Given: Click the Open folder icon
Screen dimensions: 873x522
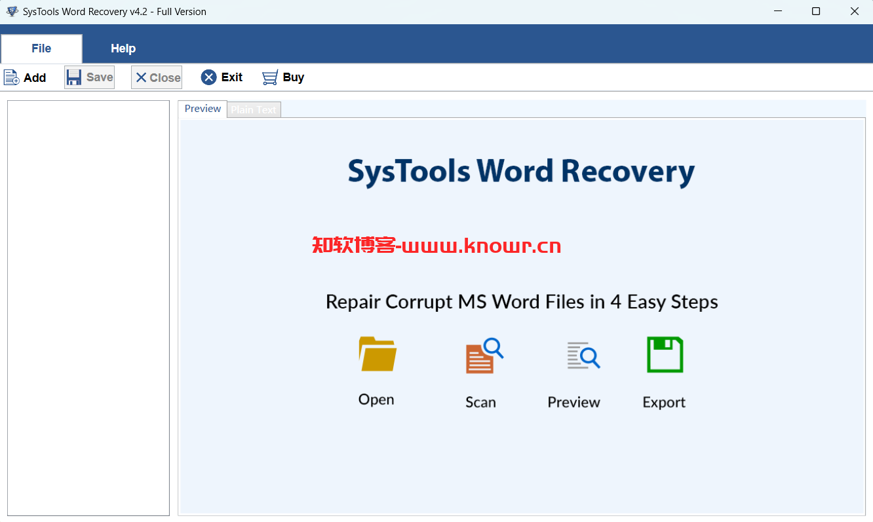Looking at the screenshot, I should (x=377, y=354).
